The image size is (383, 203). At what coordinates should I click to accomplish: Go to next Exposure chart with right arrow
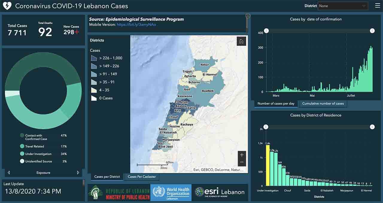pos(78,172)
